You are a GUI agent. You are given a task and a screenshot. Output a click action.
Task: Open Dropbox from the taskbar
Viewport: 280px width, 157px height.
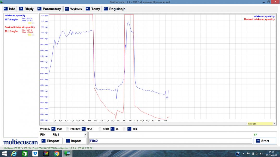(35, 153)
